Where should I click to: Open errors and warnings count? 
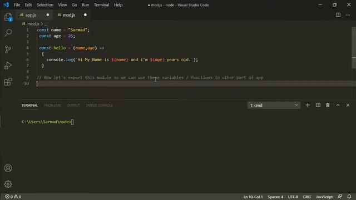13,197
